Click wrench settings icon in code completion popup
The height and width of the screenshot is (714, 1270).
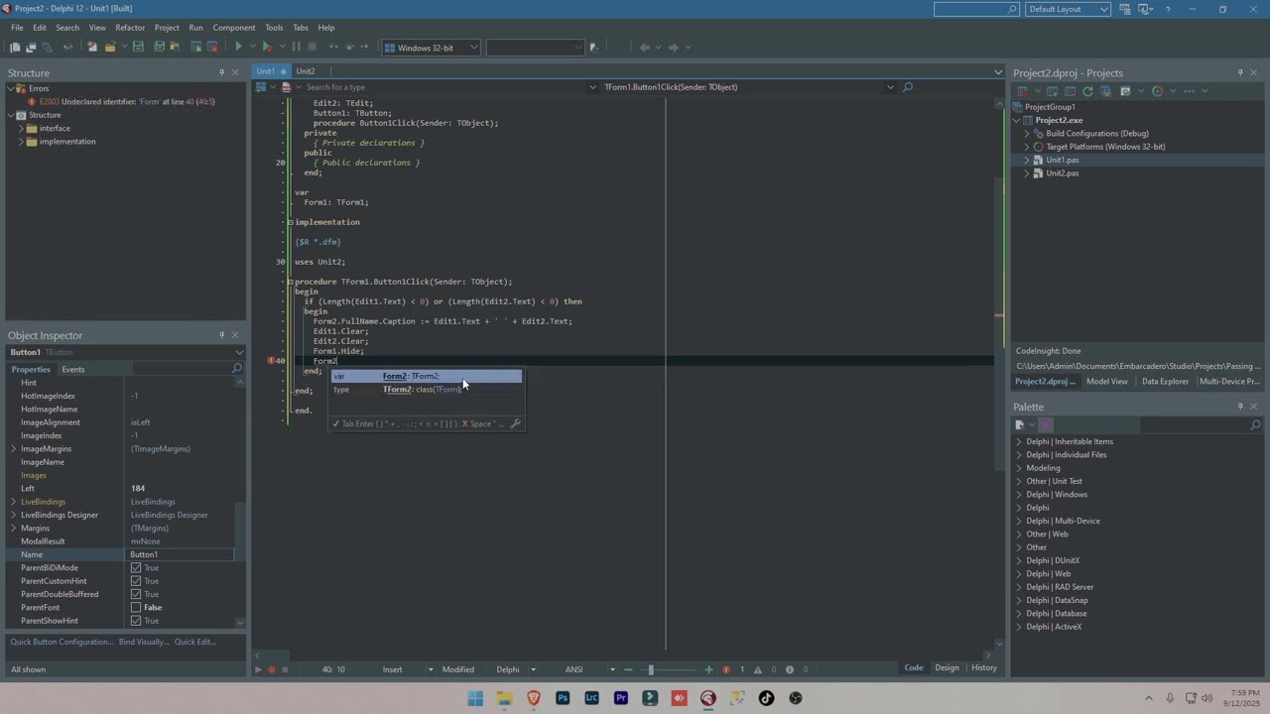tap(515, 423)
